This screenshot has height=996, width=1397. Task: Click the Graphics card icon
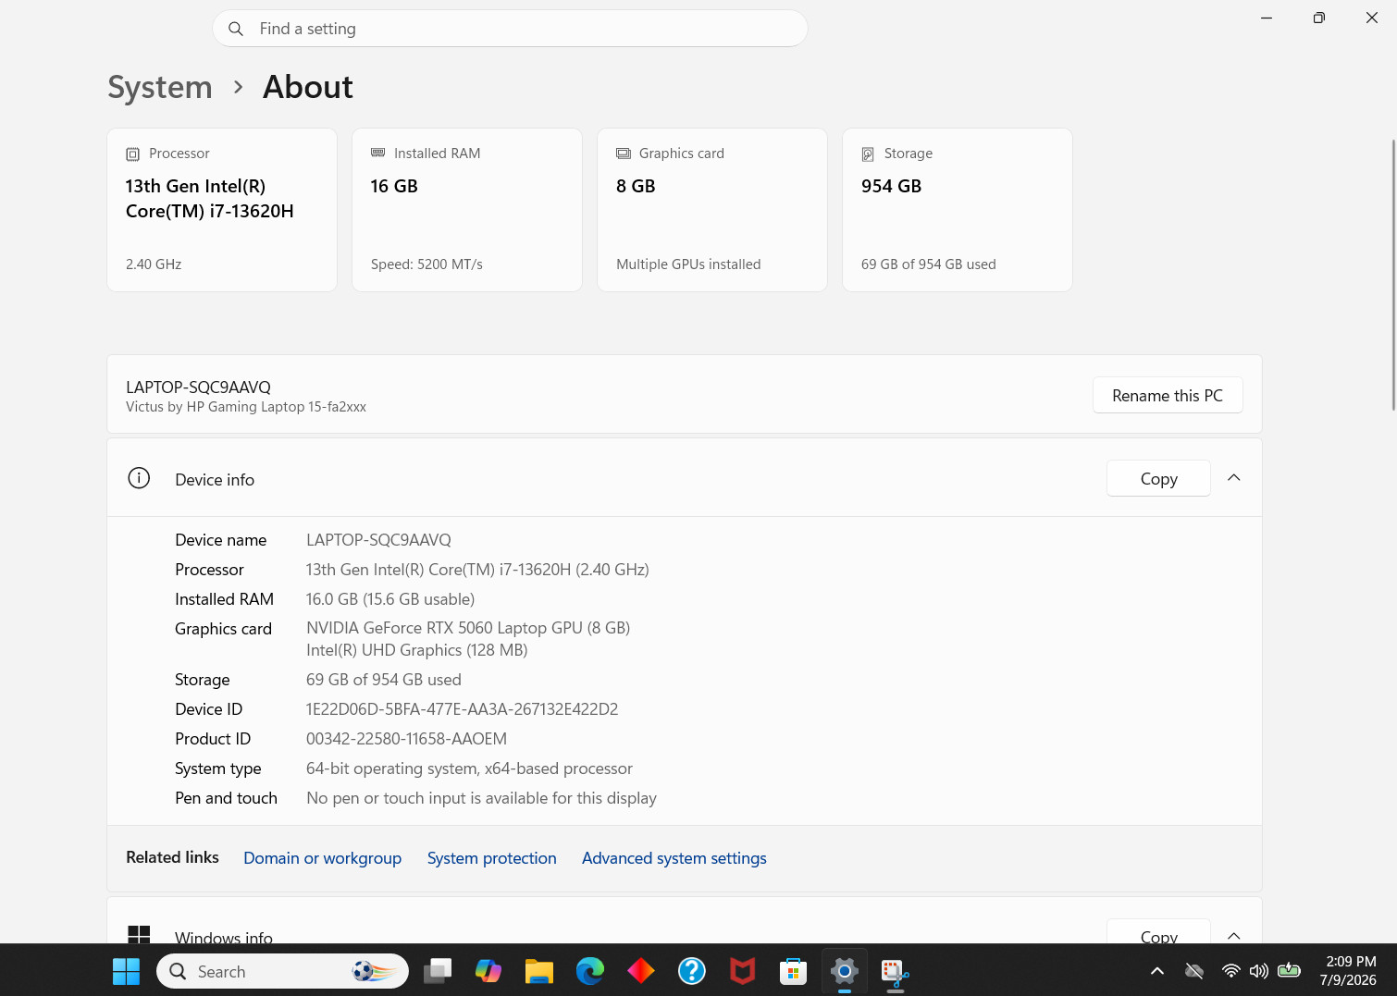[624, 154]
